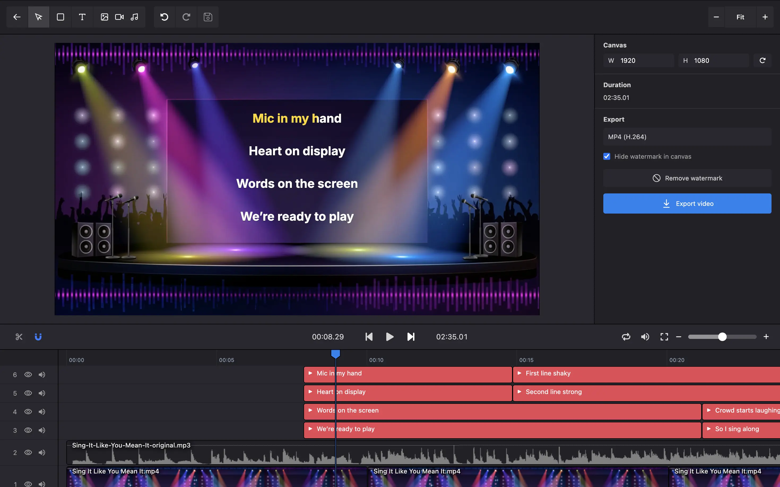This screenshot has width=780, height=487.
Task: Click the Export video button
Action: [x=687, y=203]
